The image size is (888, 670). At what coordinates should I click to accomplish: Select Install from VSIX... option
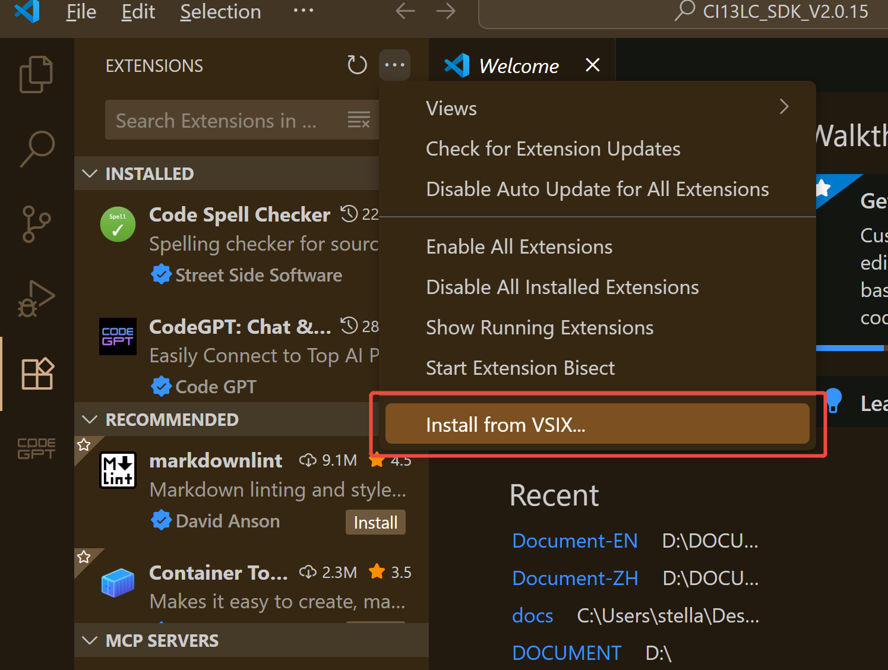[597, 424]
